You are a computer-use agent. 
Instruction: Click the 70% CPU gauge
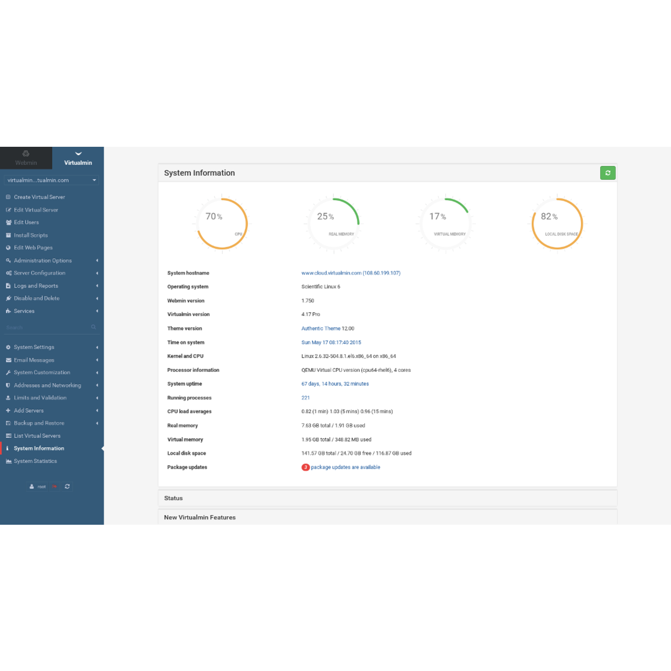pos(222,224)
